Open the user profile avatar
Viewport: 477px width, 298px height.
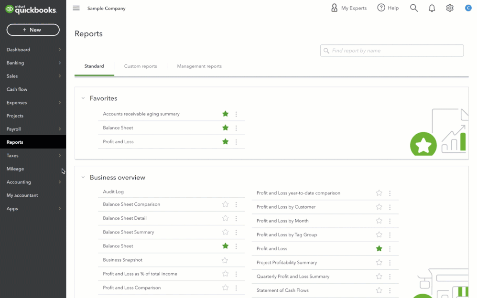point(468,8)
